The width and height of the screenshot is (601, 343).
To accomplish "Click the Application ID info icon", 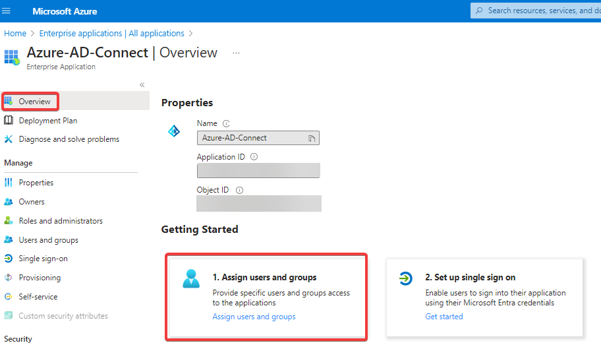I will click(254, 157).
